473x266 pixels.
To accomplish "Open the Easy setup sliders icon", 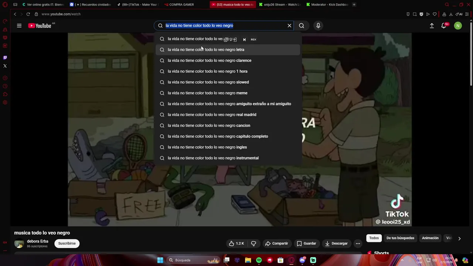I will tap(467, 14).
